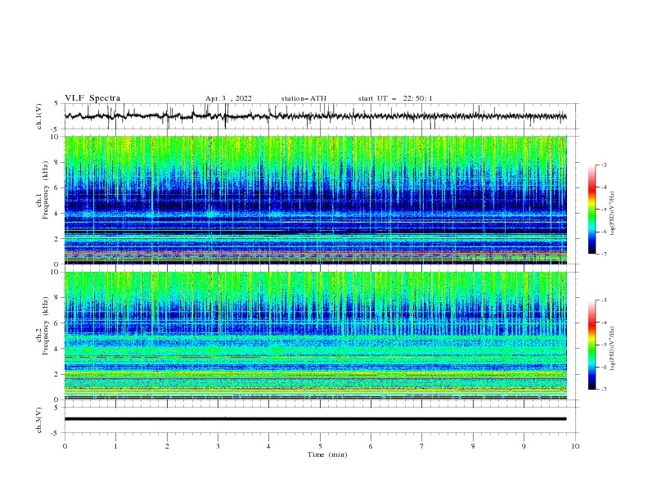Screen dimensions: 648x501
Task: Click the -4 tick on the ch.2 colorbar
Action: (x=603, y=323)
